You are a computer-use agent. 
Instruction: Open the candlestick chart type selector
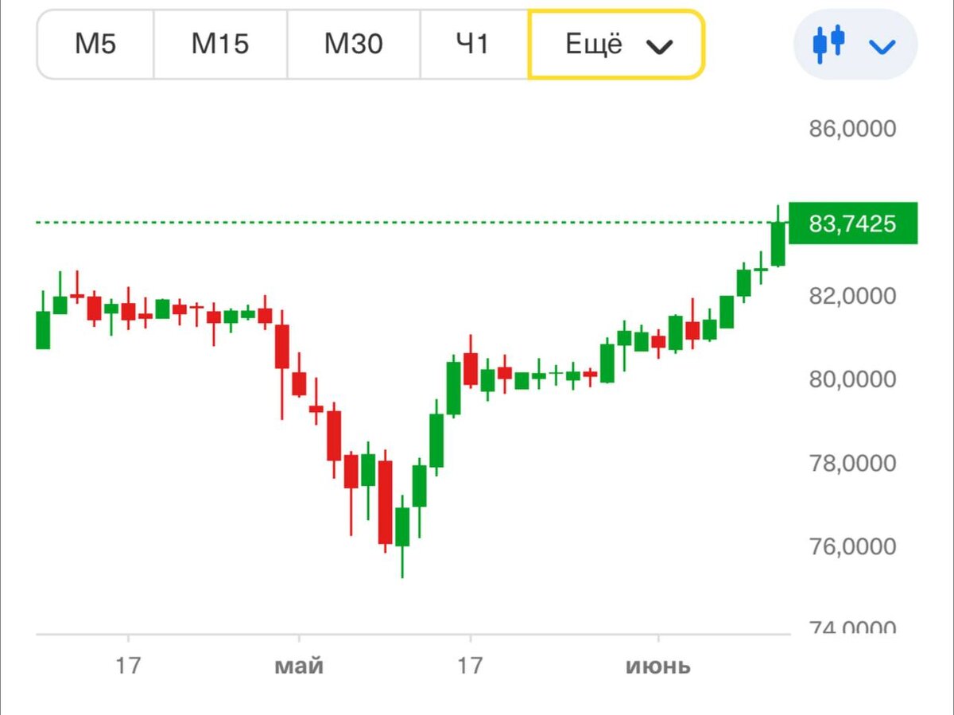tap(855, 45)
